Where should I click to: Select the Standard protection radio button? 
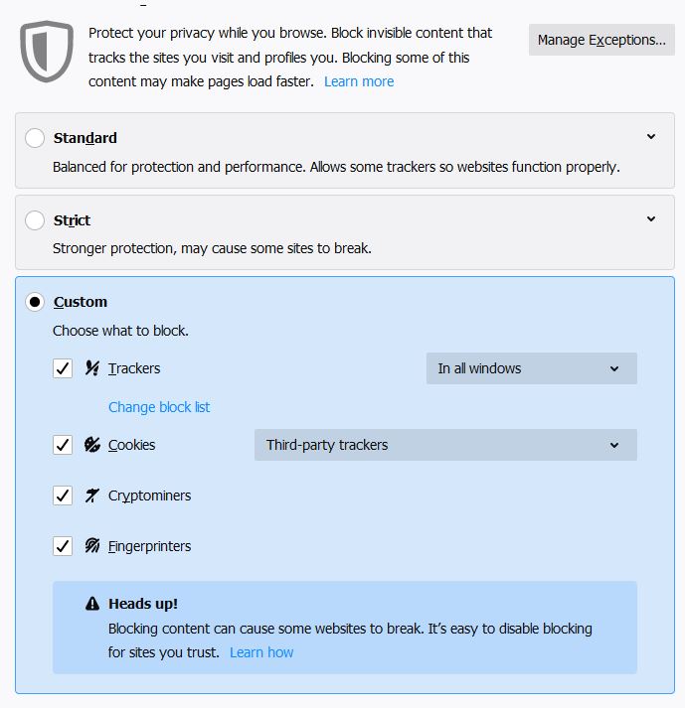click(35, 138)
